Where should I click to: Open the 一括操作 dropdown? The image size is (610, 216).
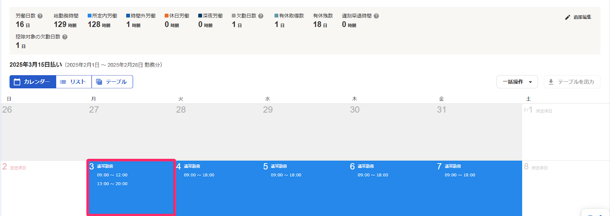(x=517, y=82)
